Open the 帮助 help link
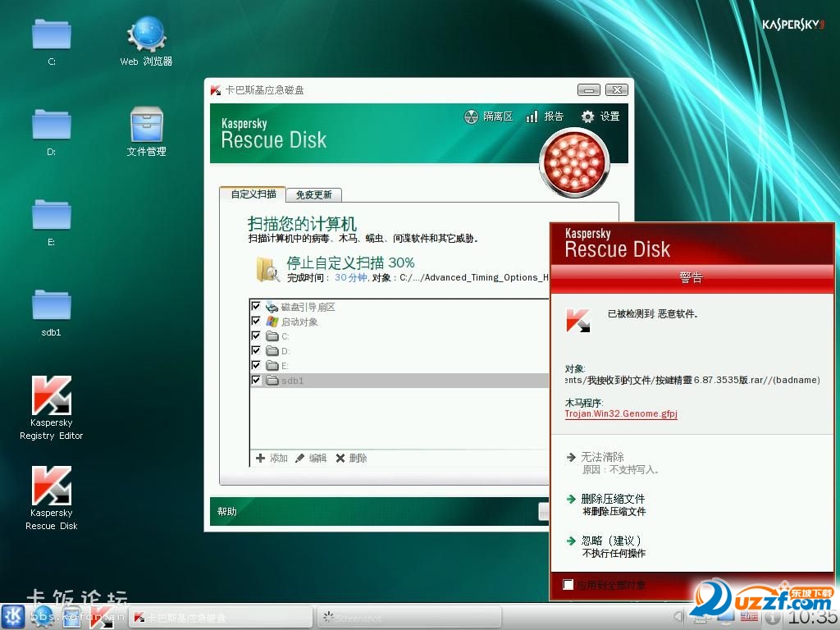This screenshot has width=840, height=630. [x=226, y=512]
